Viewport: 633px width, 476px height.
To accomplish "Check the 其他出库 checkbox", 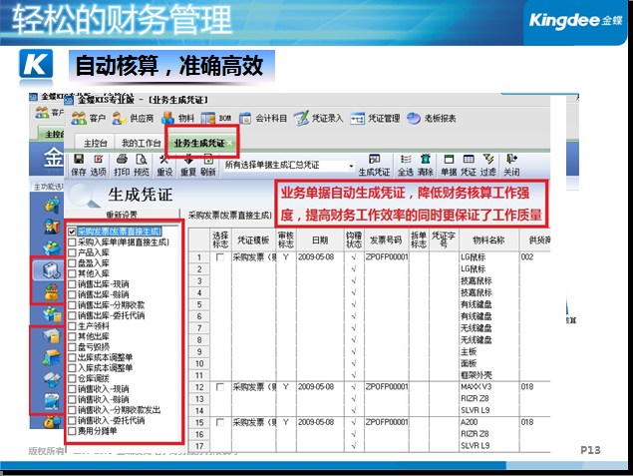I will pyautogui.click(x=72, y=336).
